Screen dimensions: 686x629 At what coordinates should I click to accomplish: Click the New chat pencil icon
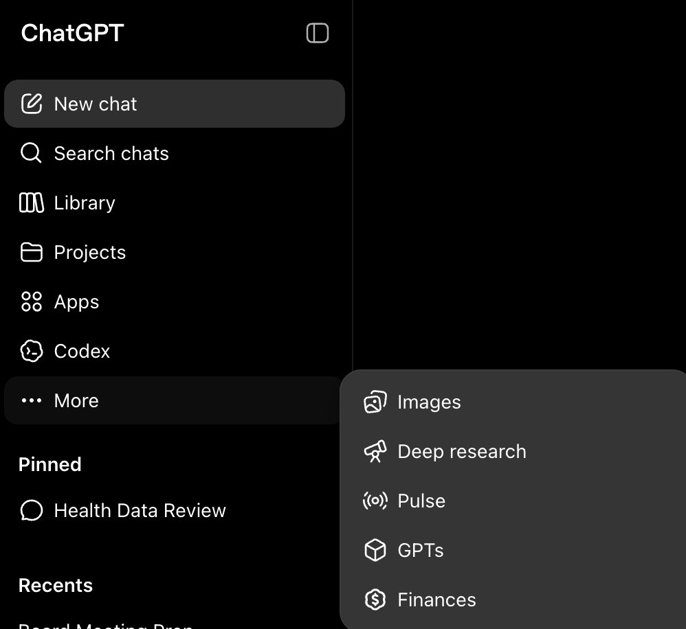(32, 104)
